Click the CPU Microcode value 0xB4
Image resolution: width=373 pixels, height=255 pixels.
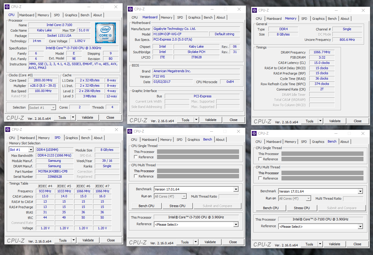click(x=230, y=82)
